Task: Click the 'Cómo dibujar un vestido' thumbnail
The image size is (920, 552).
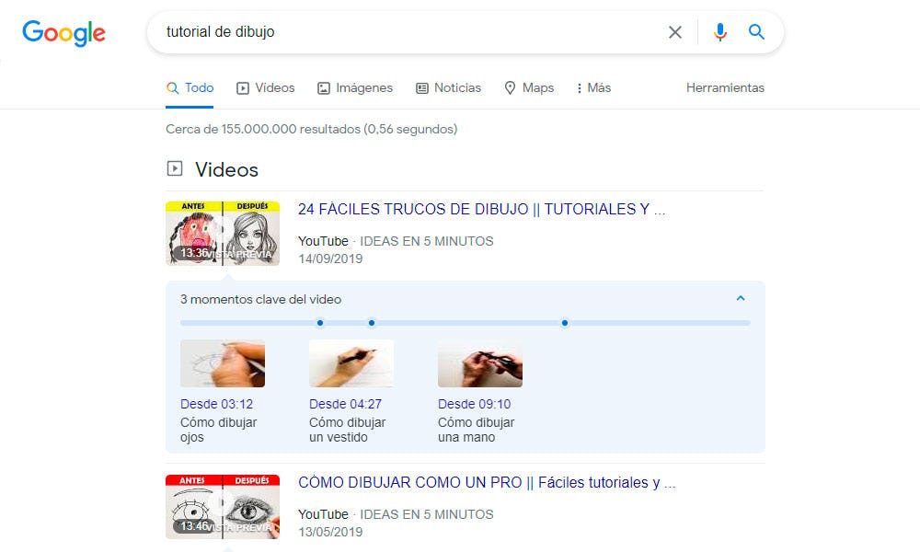Action: tap(351, 362)
